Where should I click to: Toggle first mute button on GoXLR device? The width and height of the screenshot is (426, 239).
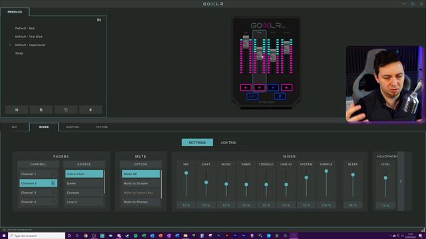[x=246, y=88]
